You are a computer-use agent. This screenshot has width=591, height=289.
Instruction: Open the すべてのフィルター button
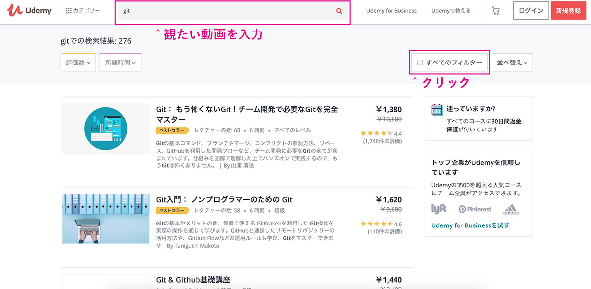[x=449, y=63]
